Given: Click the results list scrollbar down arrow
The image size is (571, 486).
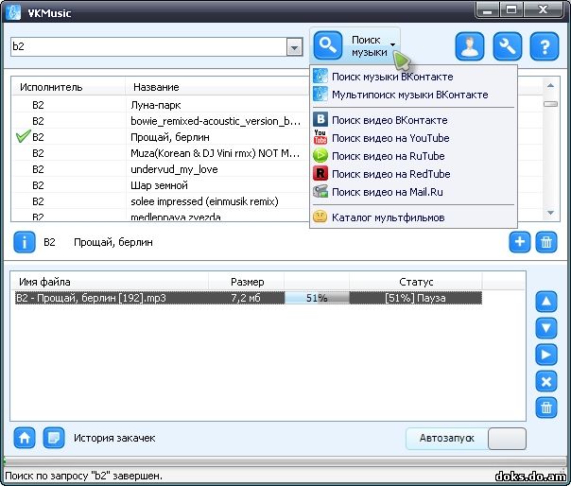Looking at the screenshot, I should pos(550,213).
